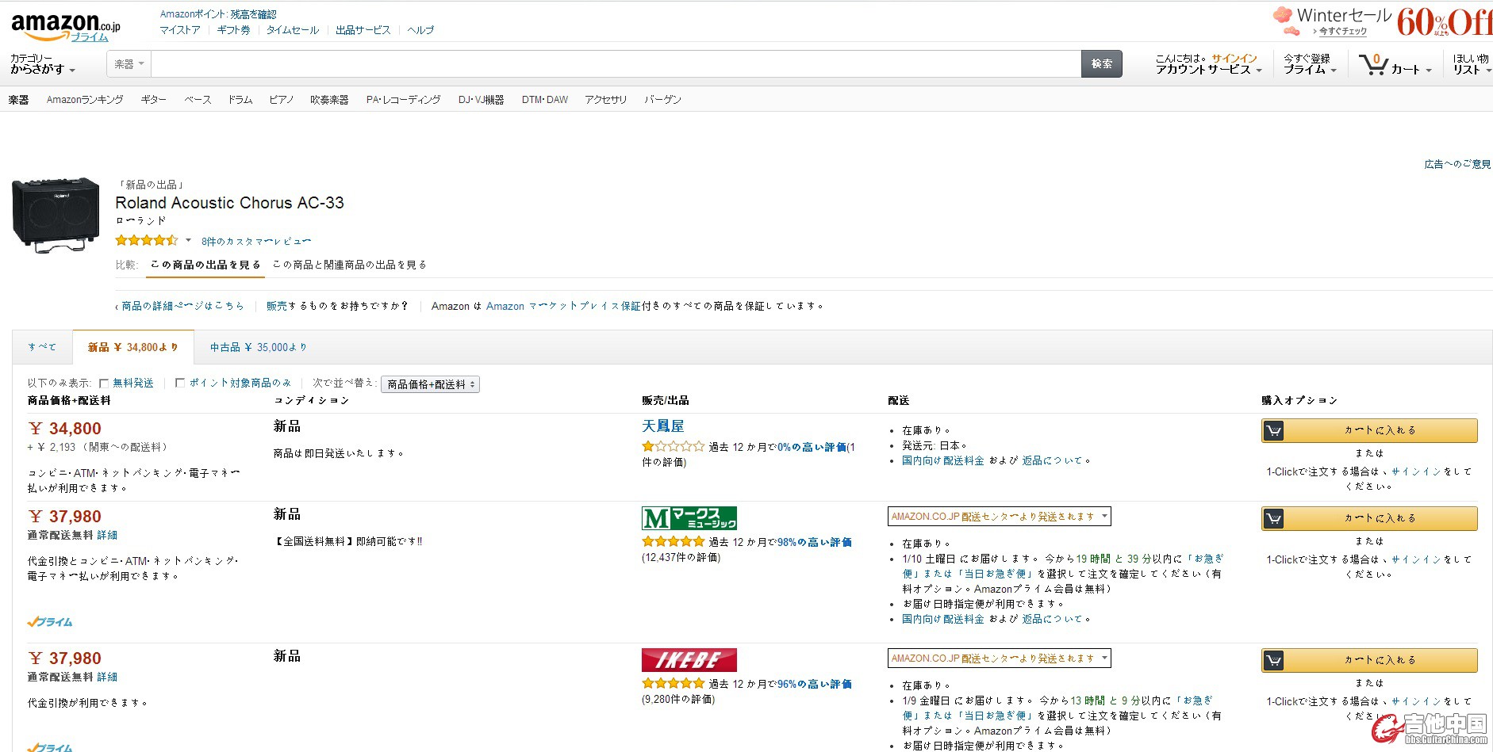Image resolution: width=1493 pixels, height=752 pixels.
Task: Expand the 今すぐ登録 プライム dropdown
Action: 1310,64
